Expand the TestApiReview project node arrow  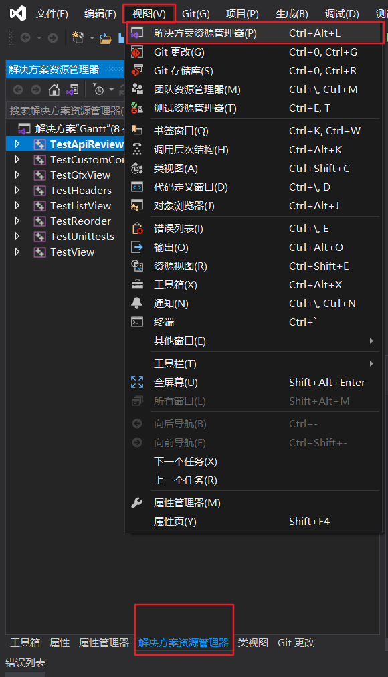point(17,144)
